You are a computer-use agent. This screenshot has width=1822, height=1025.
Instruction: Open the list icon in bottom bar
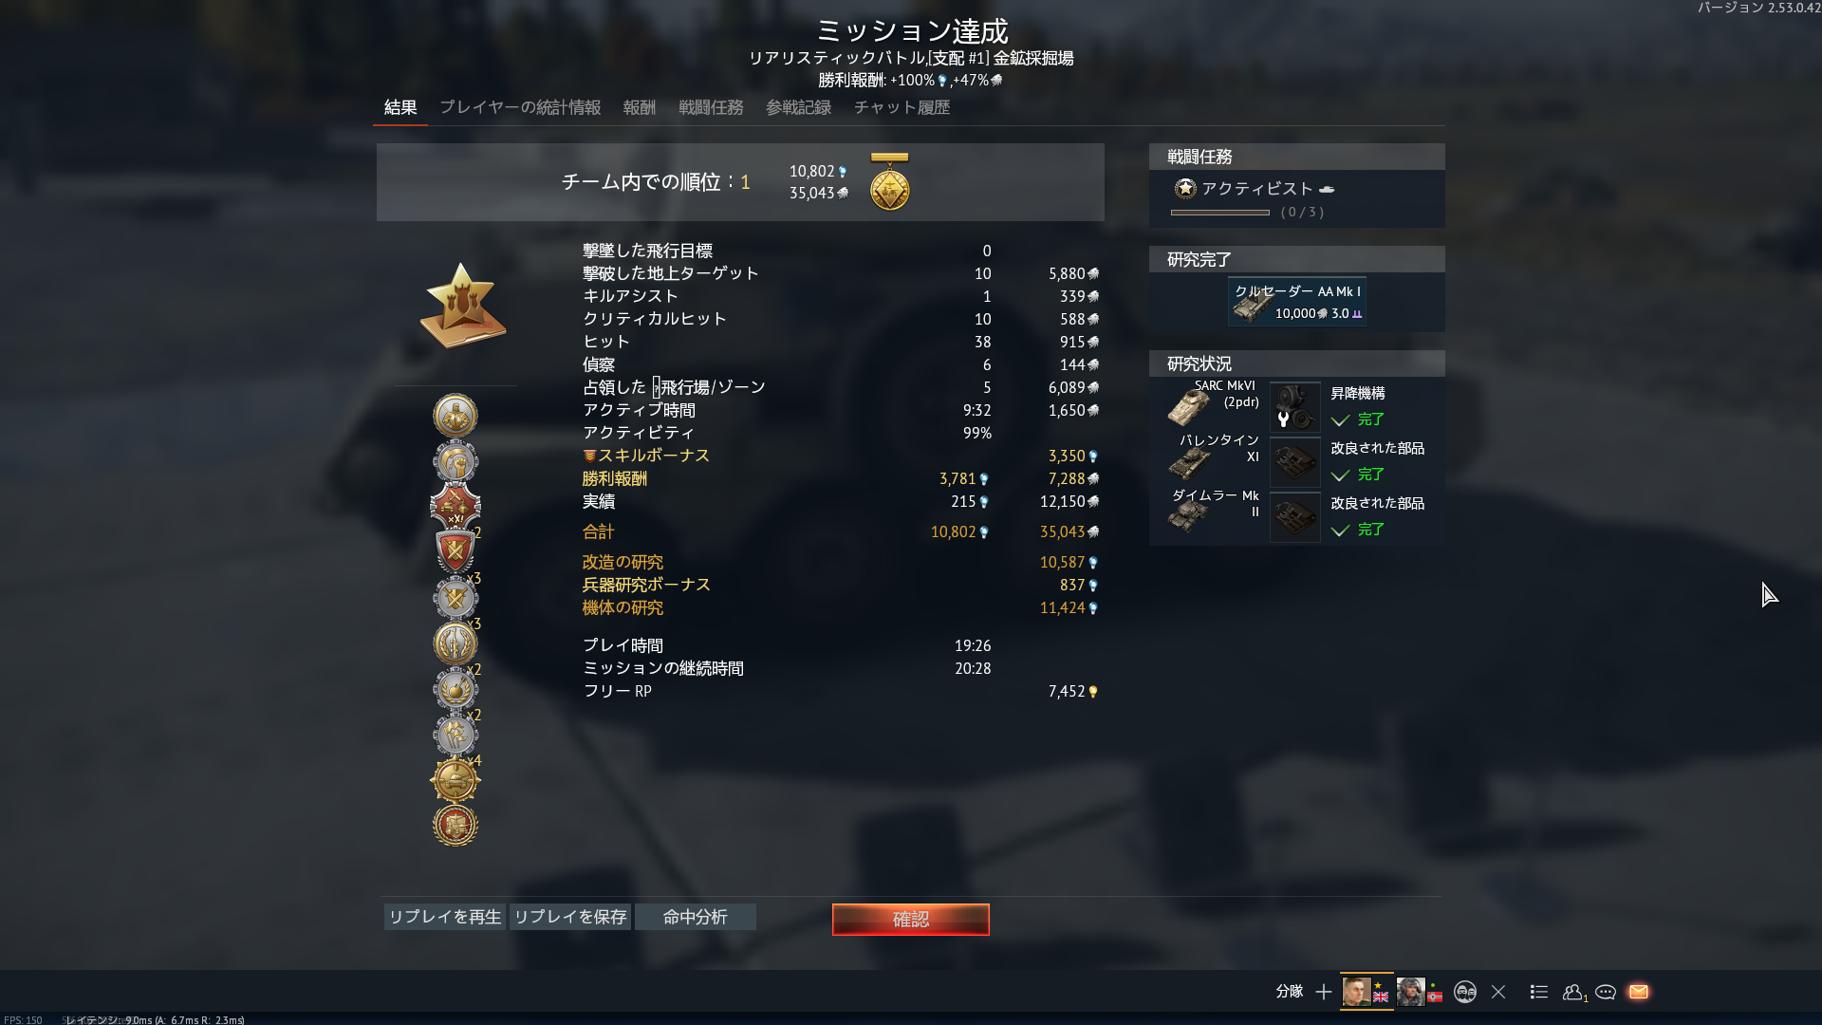tap(1539, 992)
